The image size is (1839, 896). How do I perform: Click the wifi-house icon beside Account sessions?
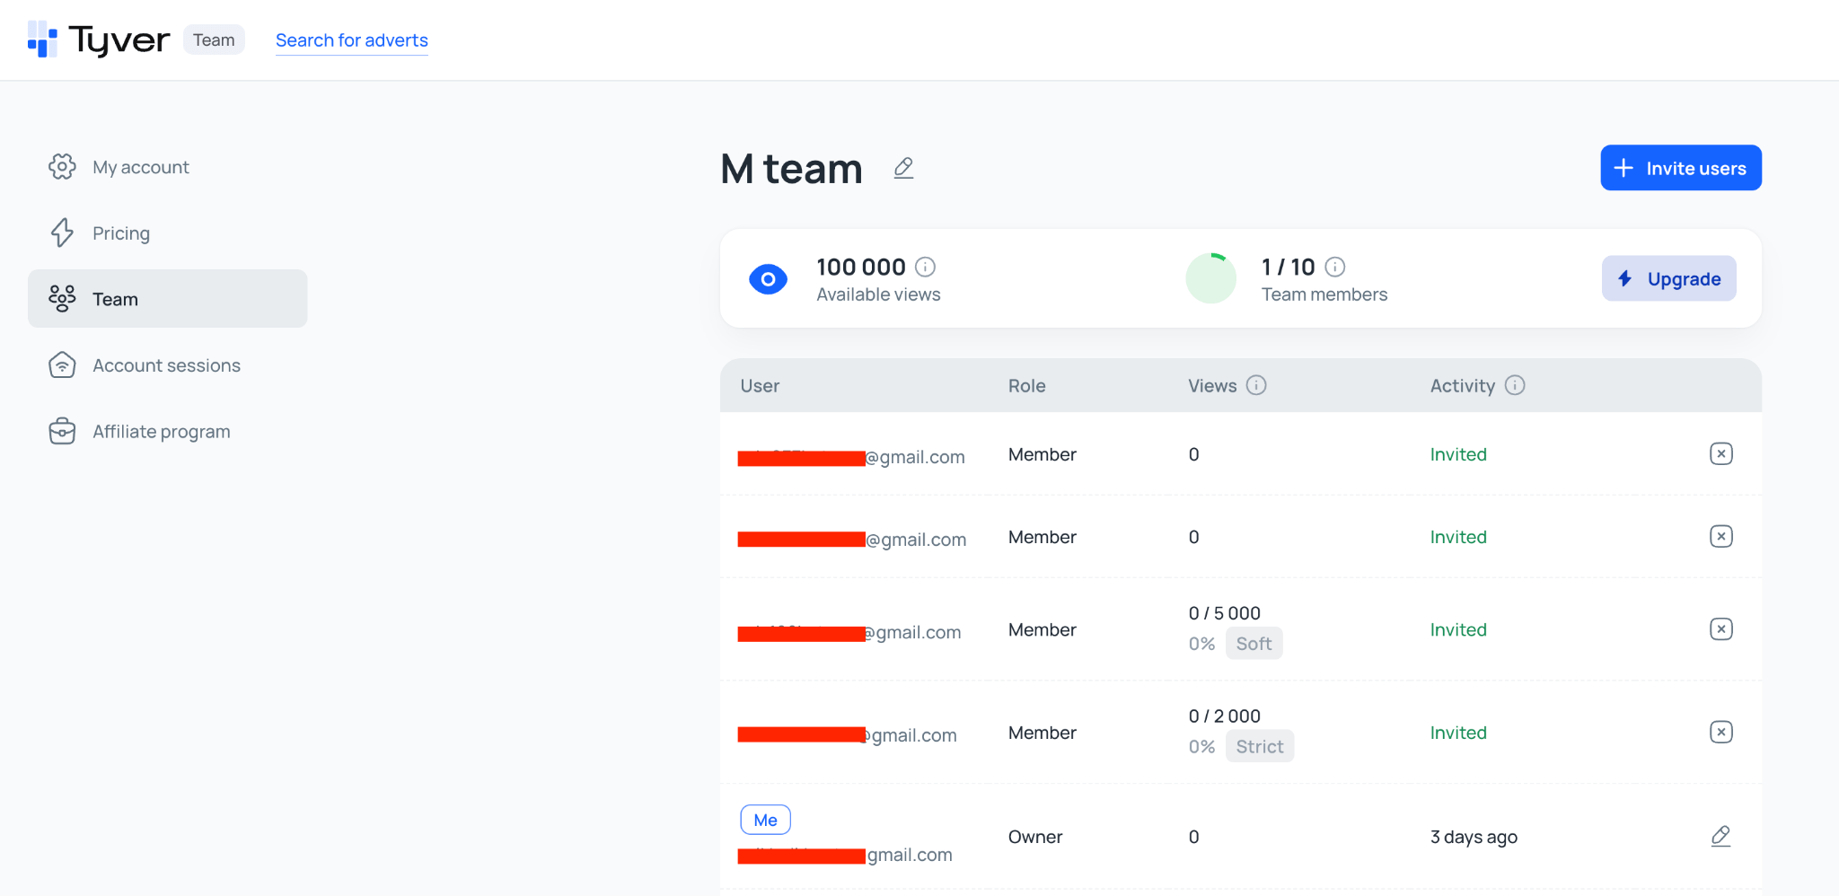tap(62, 365)
